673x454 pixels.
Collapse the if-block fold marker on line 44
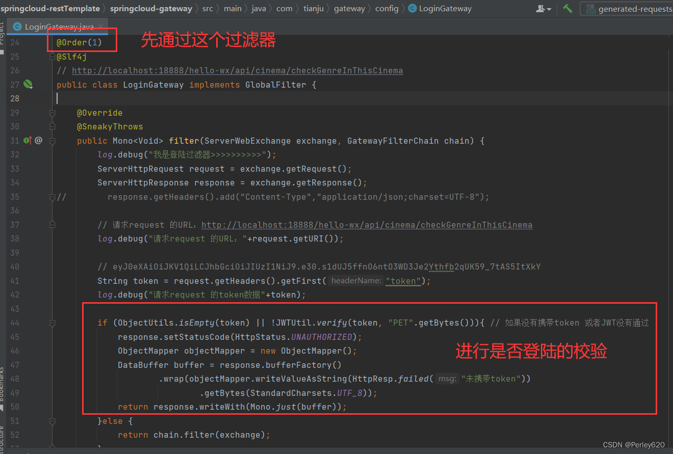[52, 323]
